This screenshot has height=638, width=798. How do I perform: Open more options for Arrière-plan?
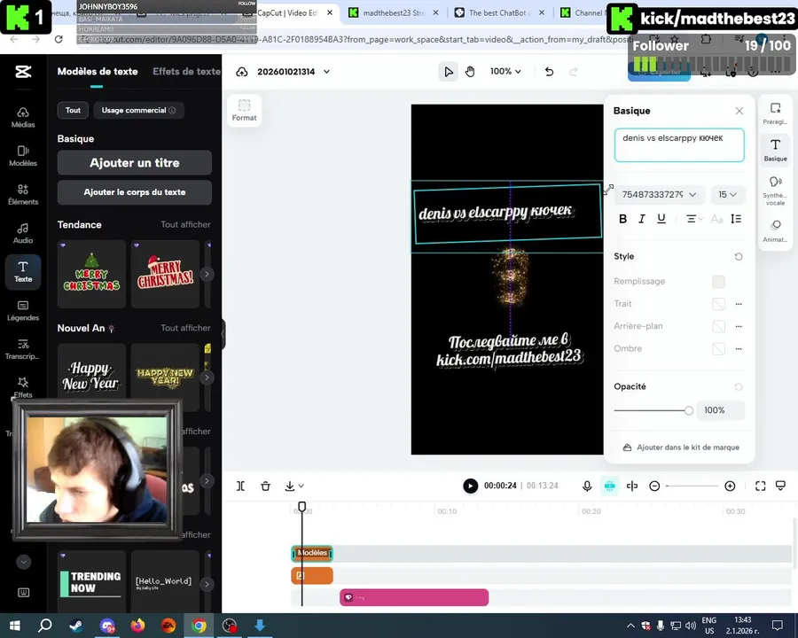pyautogui.click(x=739, y=326)
